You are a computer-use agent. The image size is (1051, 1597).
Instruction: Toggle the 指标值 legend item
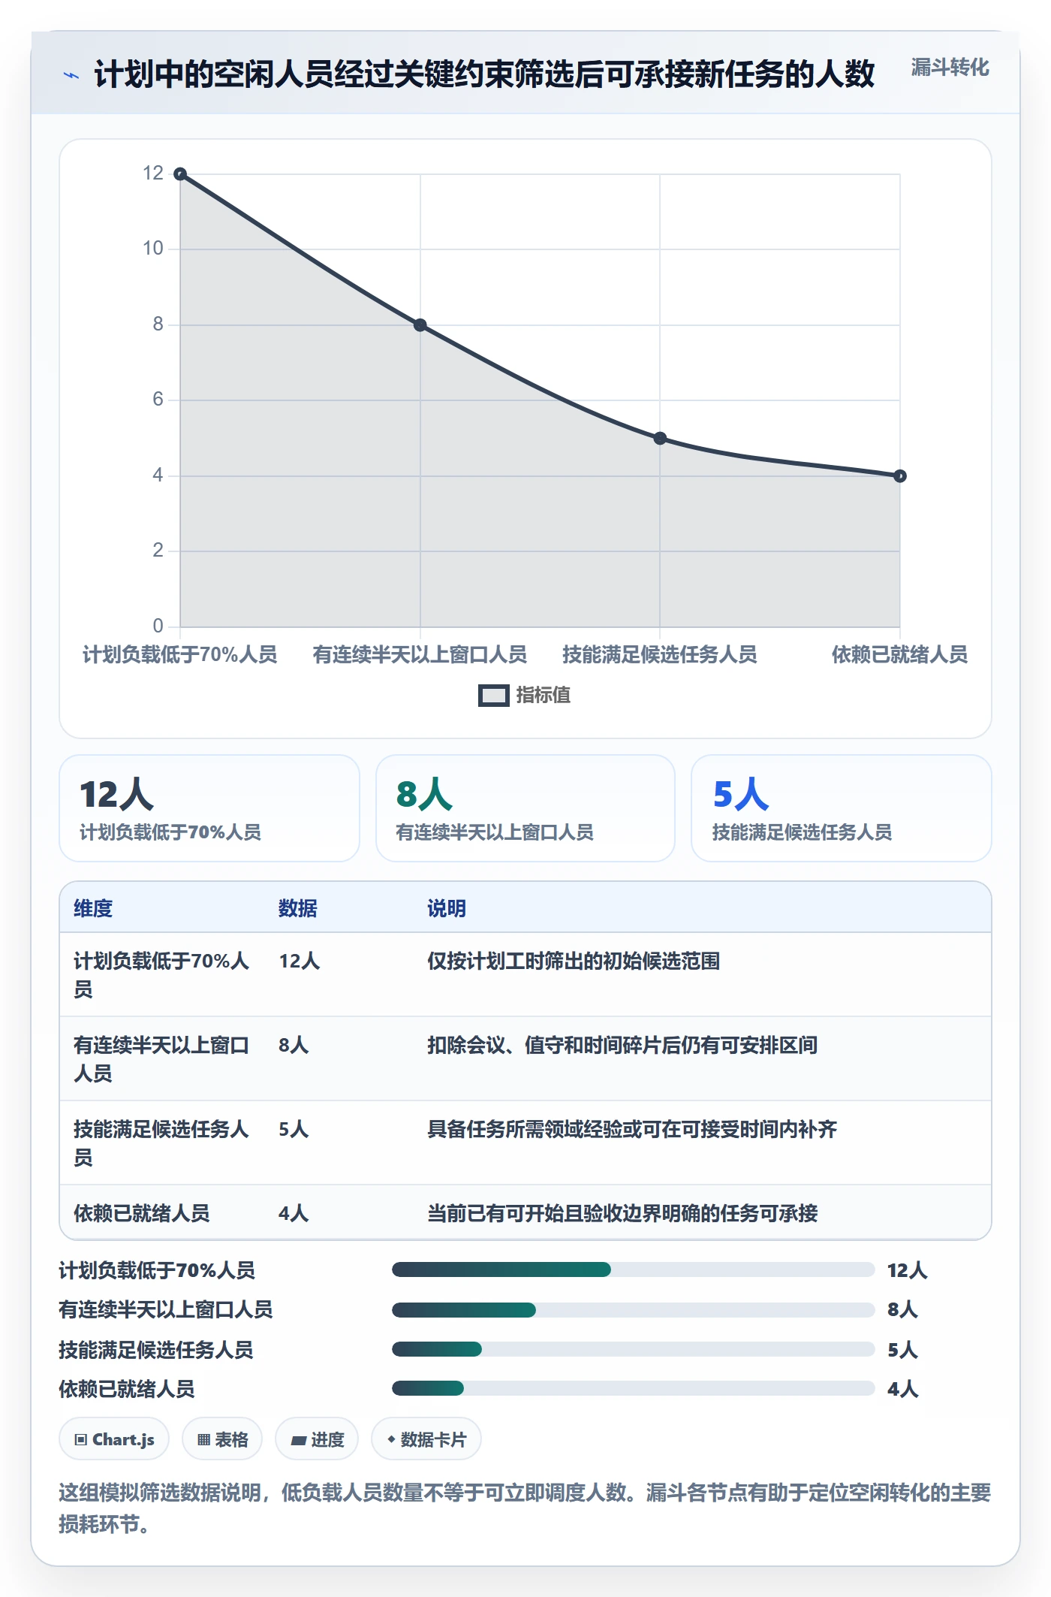525,696
